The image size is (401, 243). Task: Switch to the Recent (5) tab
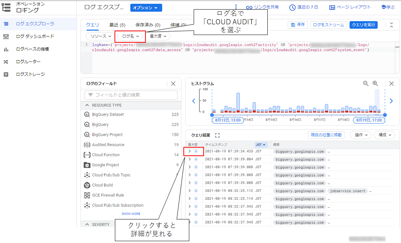(x=117, y=25)
